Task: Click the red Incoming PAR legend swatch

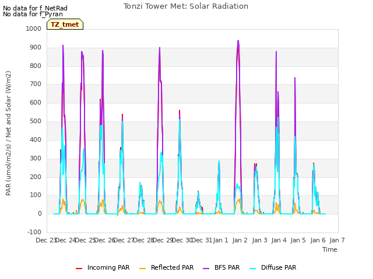Action: pos(79,269)
